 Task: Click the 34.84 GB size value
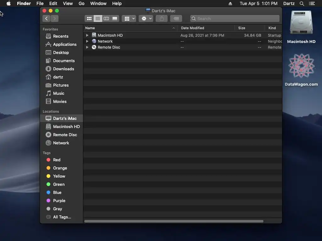253,35
